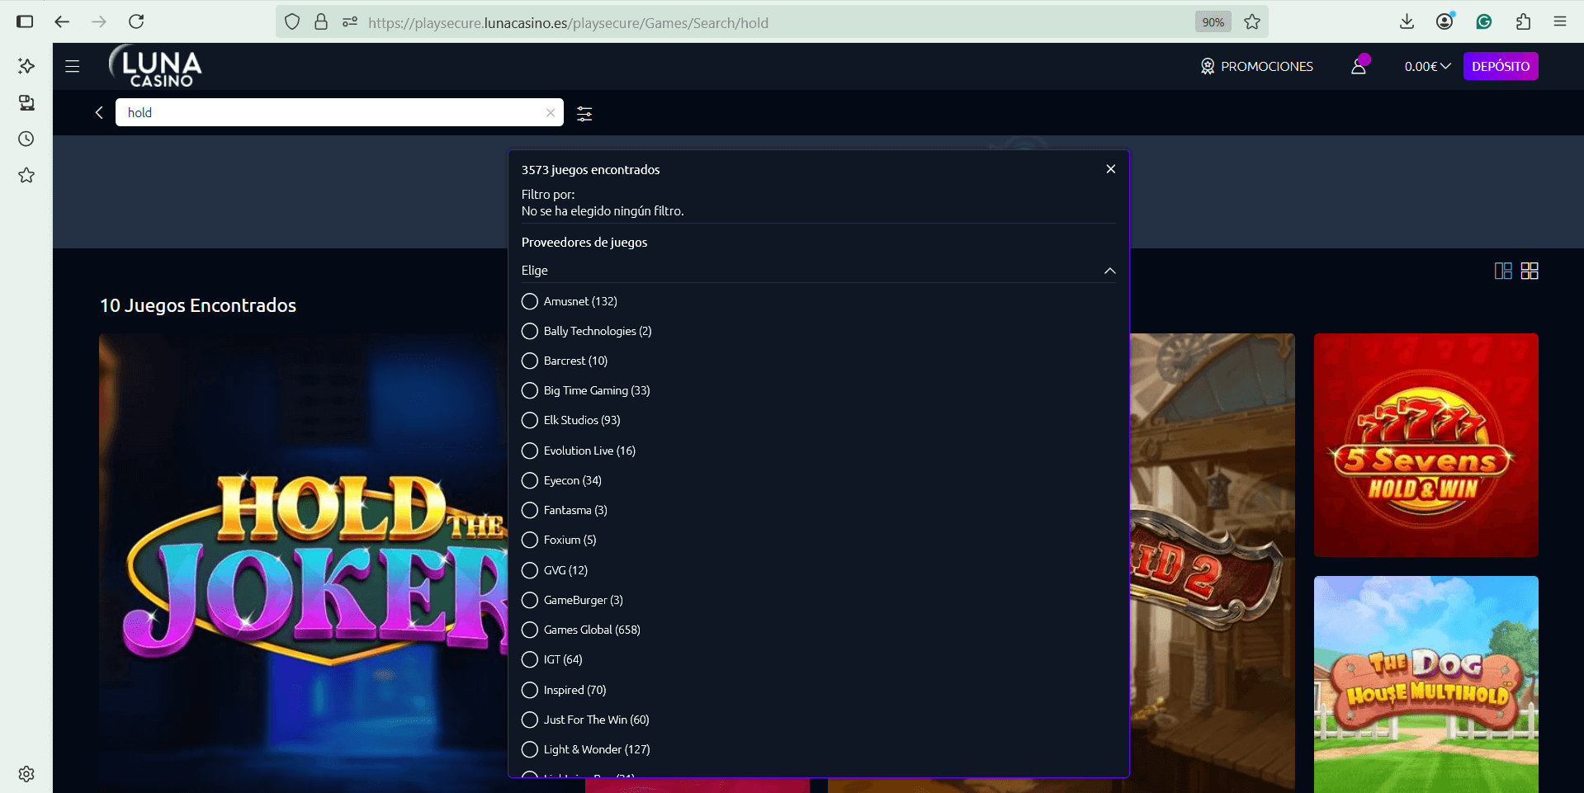The height and width of the screenshot is (793, 1584).
Task: Close the filter panel
Action: pos(1111,169)
